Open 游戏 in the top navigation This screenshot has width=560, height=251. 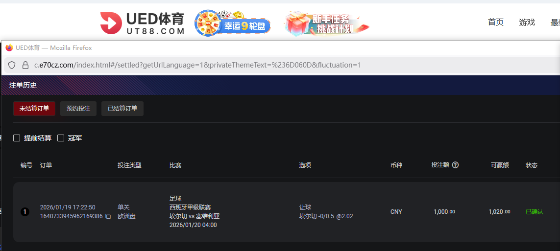point(527,23)
